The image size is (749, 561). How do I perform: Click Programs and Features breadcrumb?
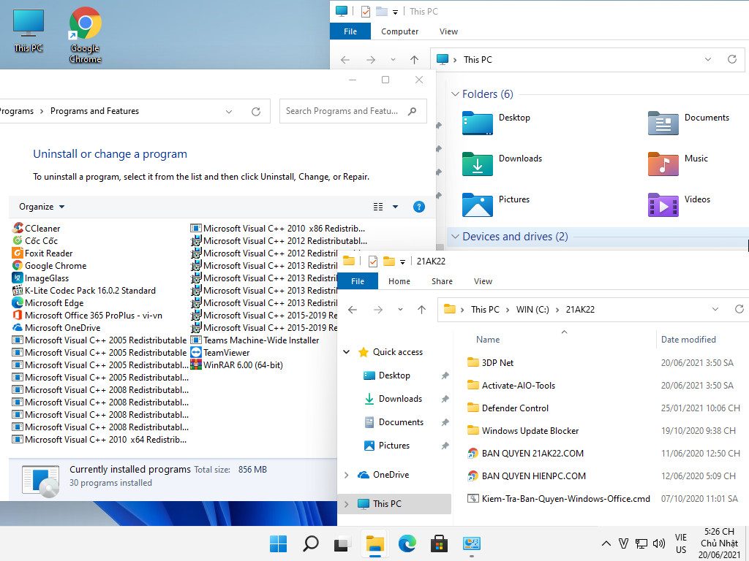coord(94,111)
